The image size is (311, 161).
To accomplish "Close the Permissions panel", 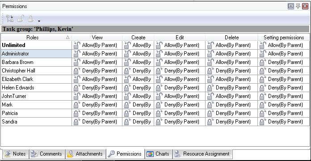I will (305, 6).
